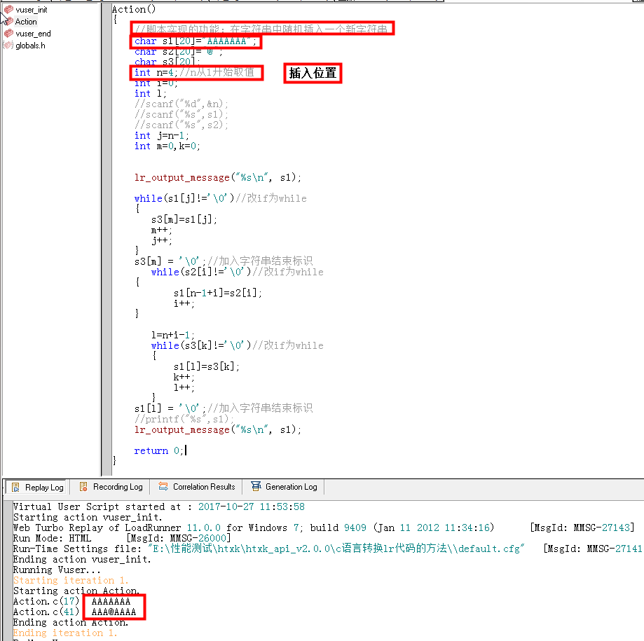644x641 pixels.
Task: Click the Replay Log tab icon
Action: [15, 487]
